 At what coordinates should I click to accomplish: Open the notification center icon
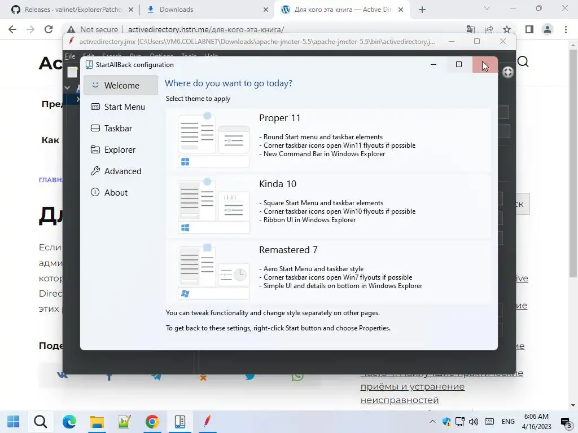click(x=566, y=422)
